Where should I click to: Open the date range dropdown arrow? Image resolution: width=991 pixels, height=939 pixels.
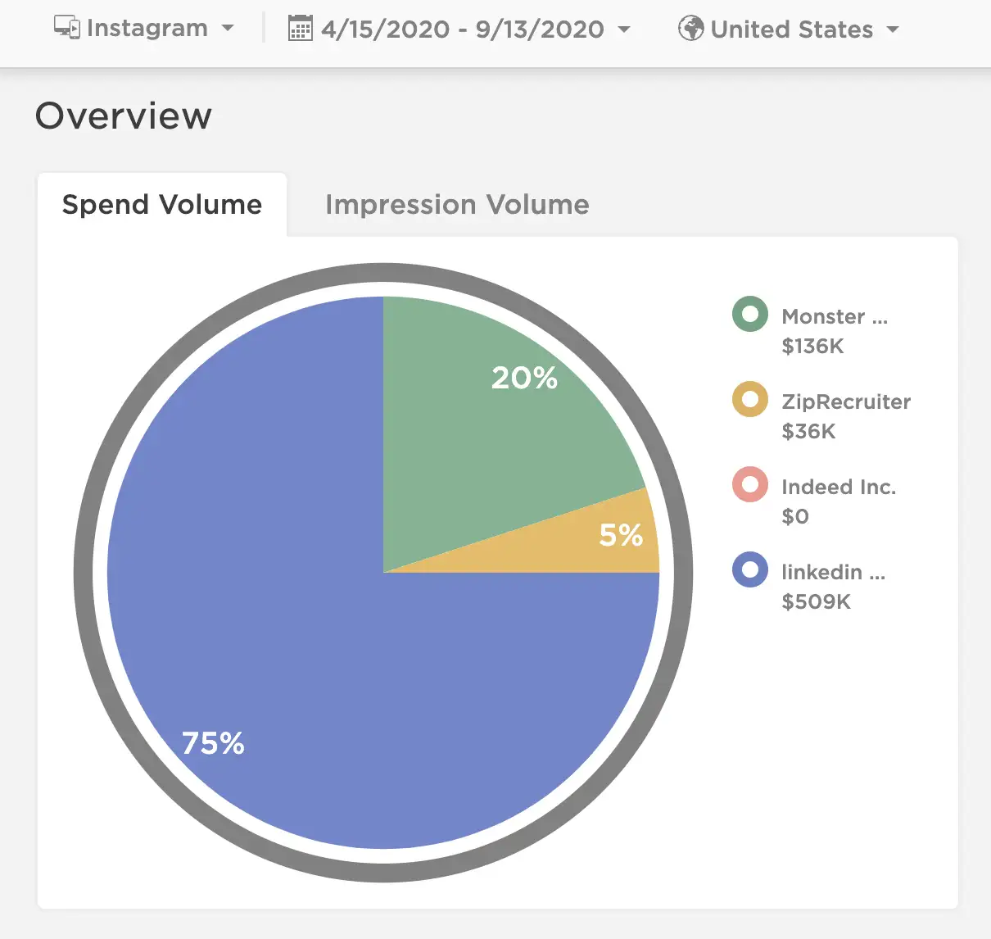(x=624, y=29)
